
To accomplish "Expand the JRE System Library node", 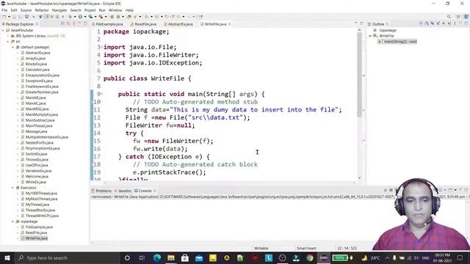I will [x=8, y=36].
